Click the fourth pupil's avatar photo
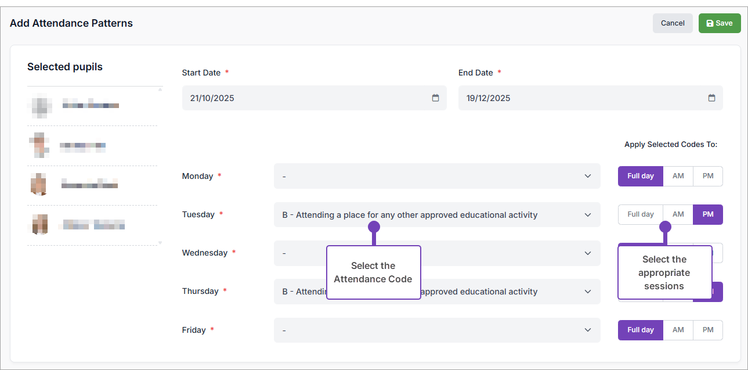 [x=39, y=225]
